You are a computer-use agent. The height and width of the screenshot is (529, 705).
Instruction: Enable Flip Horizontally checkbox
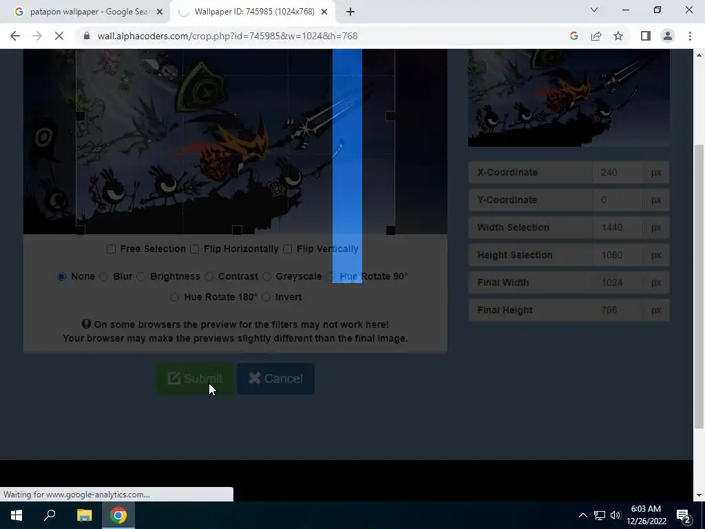[195, 249]
